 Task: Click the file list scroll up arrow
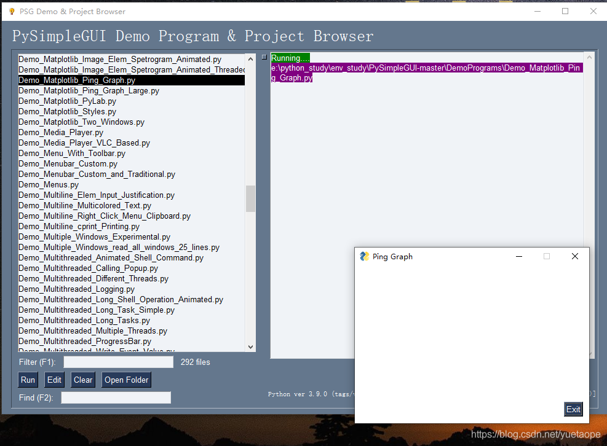pyautogui.click(x=250, y=59)
